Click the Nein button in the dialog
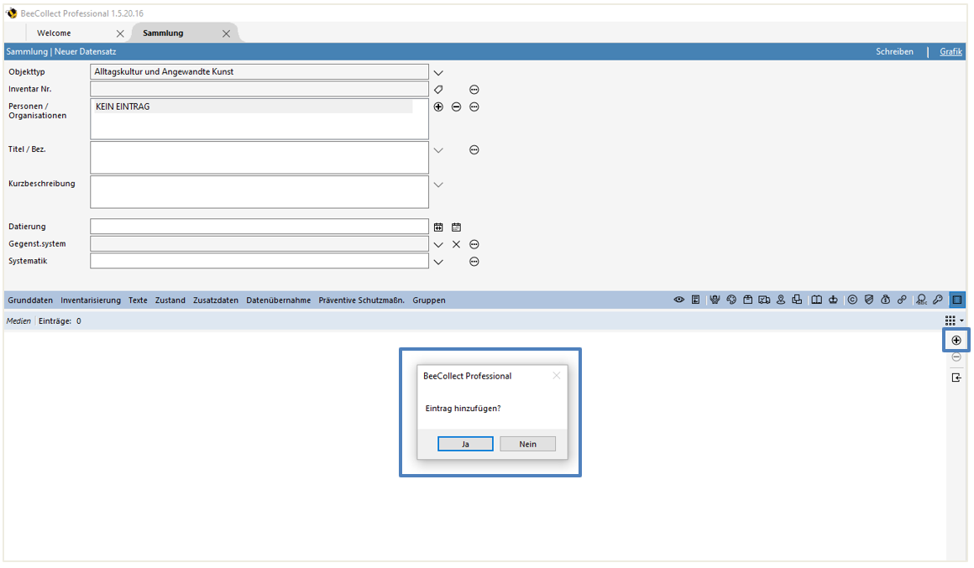The height and width of the screenshot is (568, 974). [527, 444]
